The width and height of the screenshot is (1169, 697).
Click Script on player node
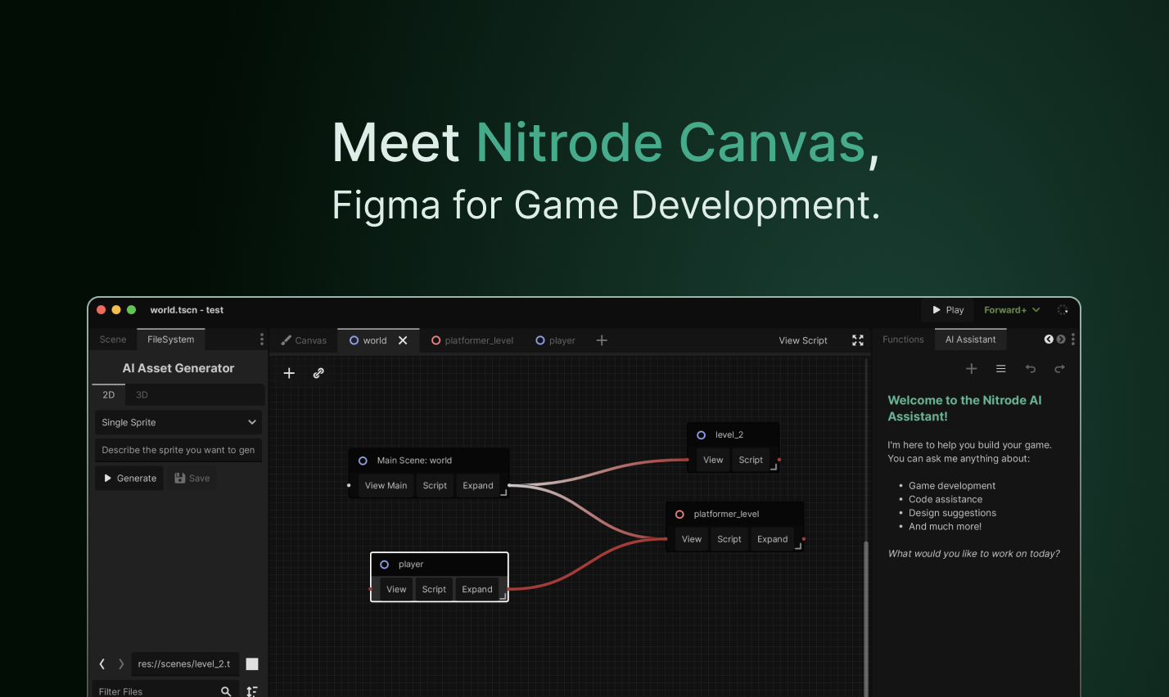coord(434,589)
